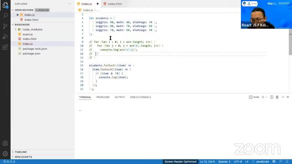Kill terminal with trash icon
Screen dimensions: 292x164
tap(277, 97)
